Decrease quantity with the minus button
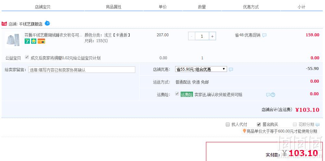 click(191, 36)
